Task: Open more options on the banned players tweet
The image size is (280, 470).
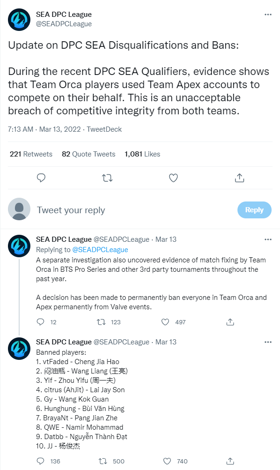Action: [x=268, y=342]
